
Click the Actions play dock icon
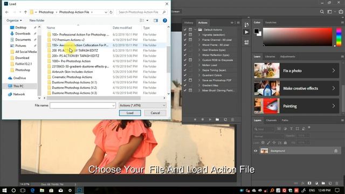point(246,32)
